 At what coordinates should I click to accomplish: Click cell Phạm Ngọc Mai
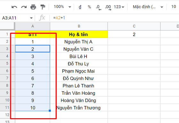pos(79,71)
